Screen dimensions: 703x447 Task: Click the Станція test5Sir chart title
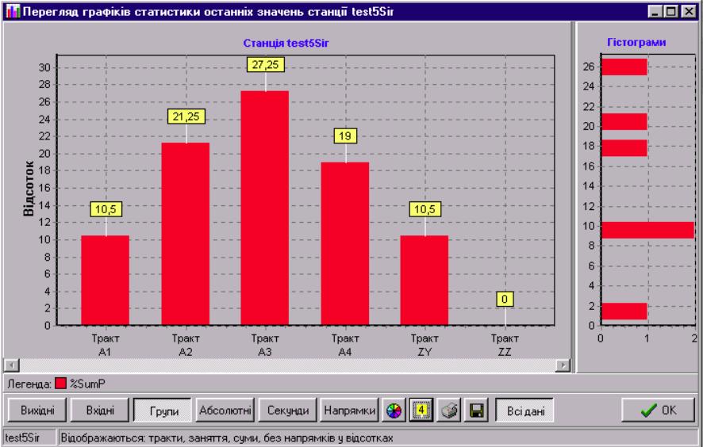coord(286,44)
